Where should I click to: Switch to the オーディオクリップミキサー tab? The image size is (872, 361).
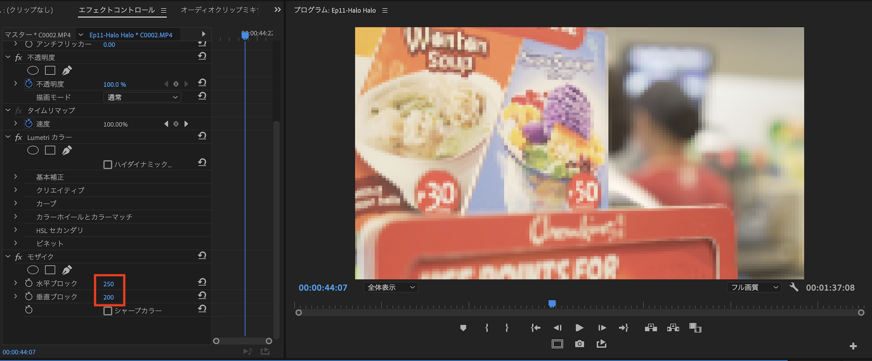point(219,10)
